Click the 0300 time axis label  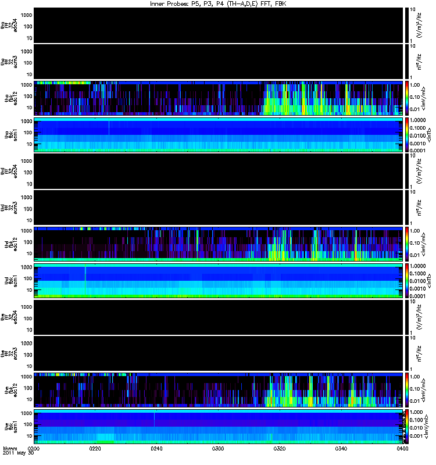pos(217,448)
